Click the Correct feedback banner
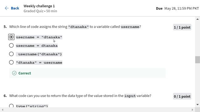The height and width of the screenshot is (112, 200). [87, 73]
